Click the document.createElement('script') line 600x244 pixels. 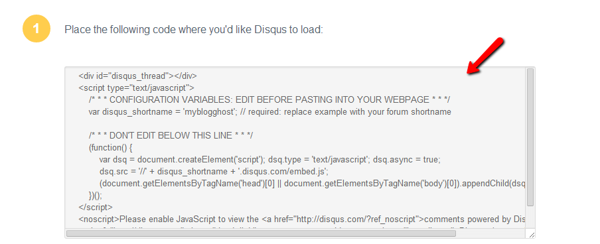[270, 160]
